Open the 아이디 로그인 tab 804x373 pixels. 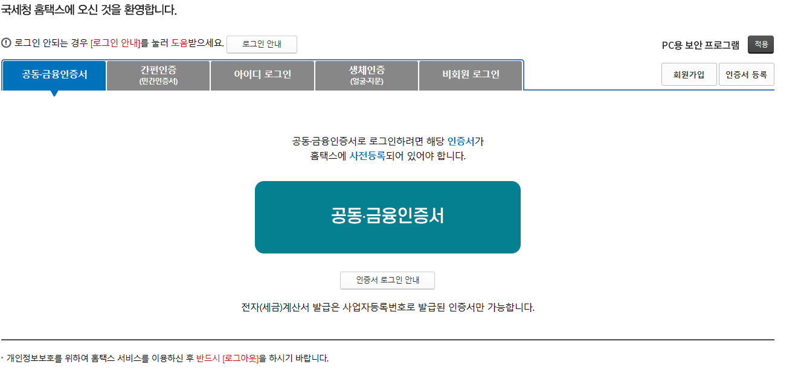coord(262,75)
